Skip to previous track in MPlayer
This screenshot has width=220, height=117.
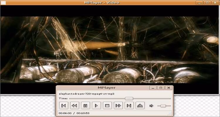[64, 106]
